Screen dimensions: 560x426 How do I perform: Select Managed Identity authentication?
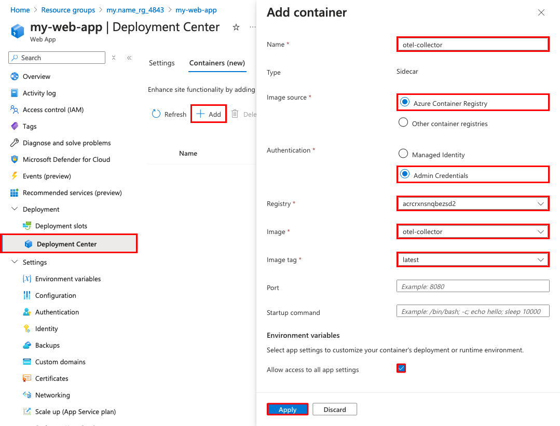403,154
